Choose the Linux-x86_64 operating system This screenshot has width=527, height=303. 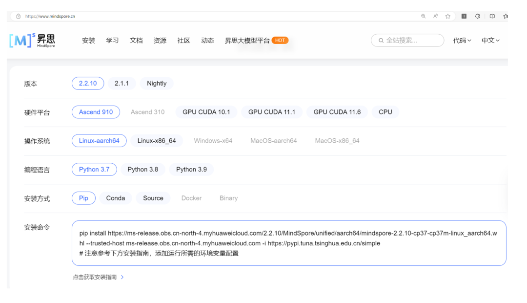(x=156, y=141)
